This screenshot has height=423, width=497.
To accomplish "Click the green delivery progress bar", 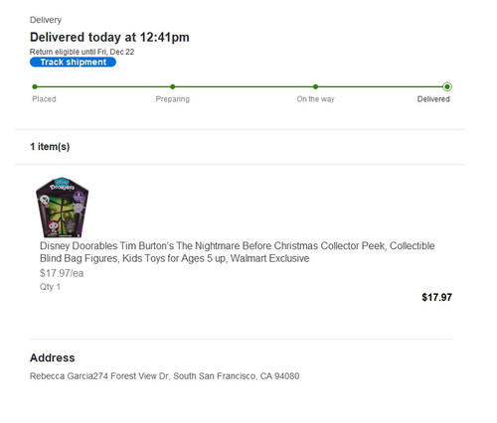I will coord(241,86).
